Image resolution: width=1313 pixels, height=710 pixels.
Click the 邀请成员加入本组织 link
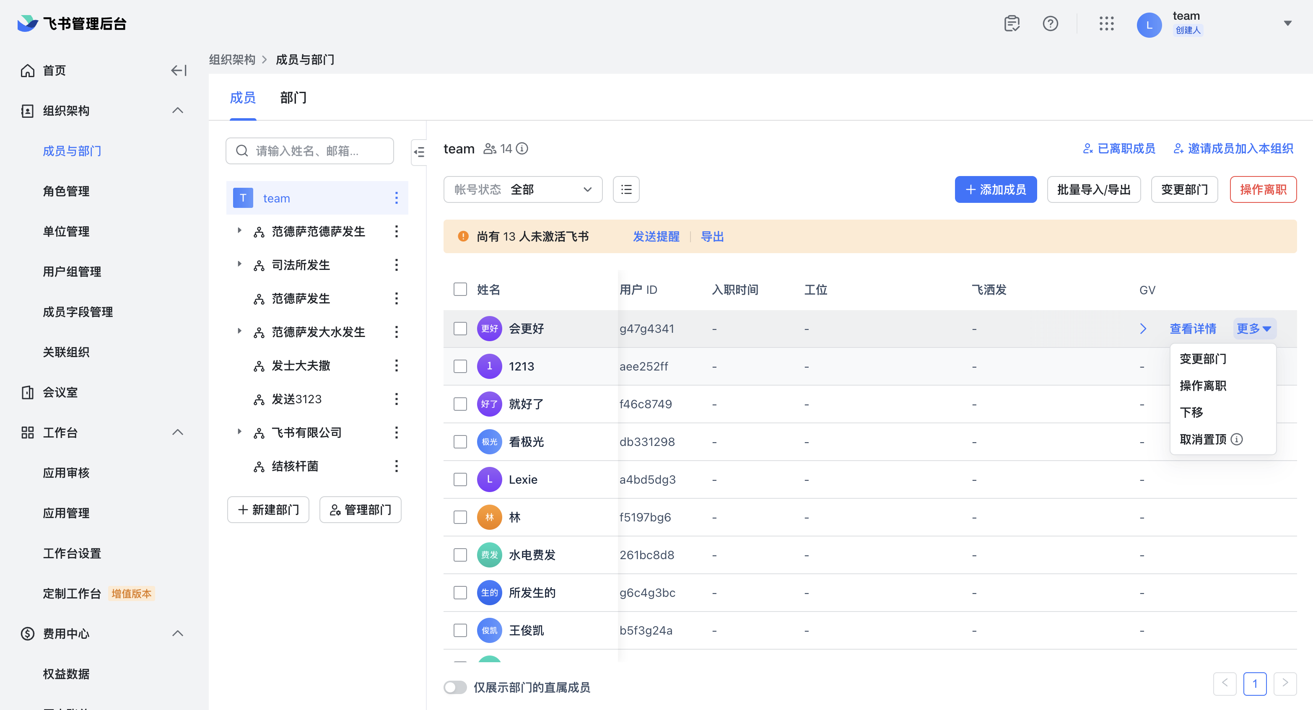[1233, 148]
